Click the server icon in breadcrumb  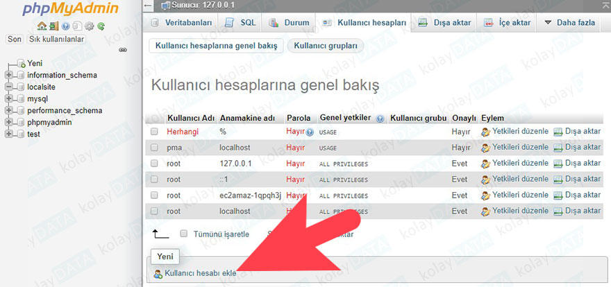click(166, 6)
